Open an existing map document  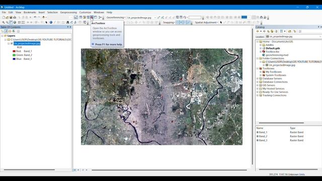7,18
